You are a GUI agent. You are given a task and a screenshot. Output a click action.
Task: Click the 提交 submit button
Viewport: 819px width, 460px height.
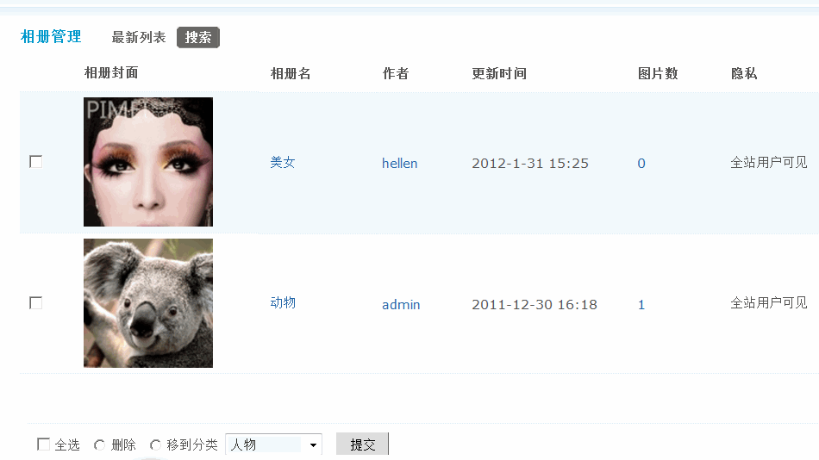coord(362,444)
